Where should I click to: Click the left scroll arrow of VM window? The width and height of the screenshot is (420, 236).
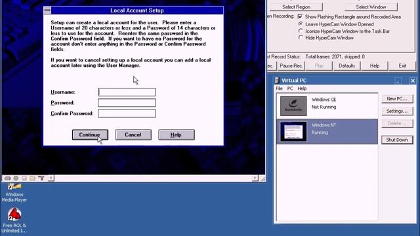point(51,178)
